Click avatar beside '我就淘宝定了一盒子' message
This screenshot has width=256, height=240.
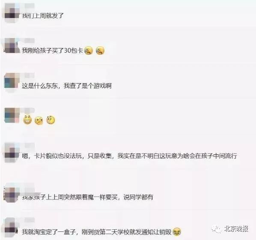click(11, 228)
